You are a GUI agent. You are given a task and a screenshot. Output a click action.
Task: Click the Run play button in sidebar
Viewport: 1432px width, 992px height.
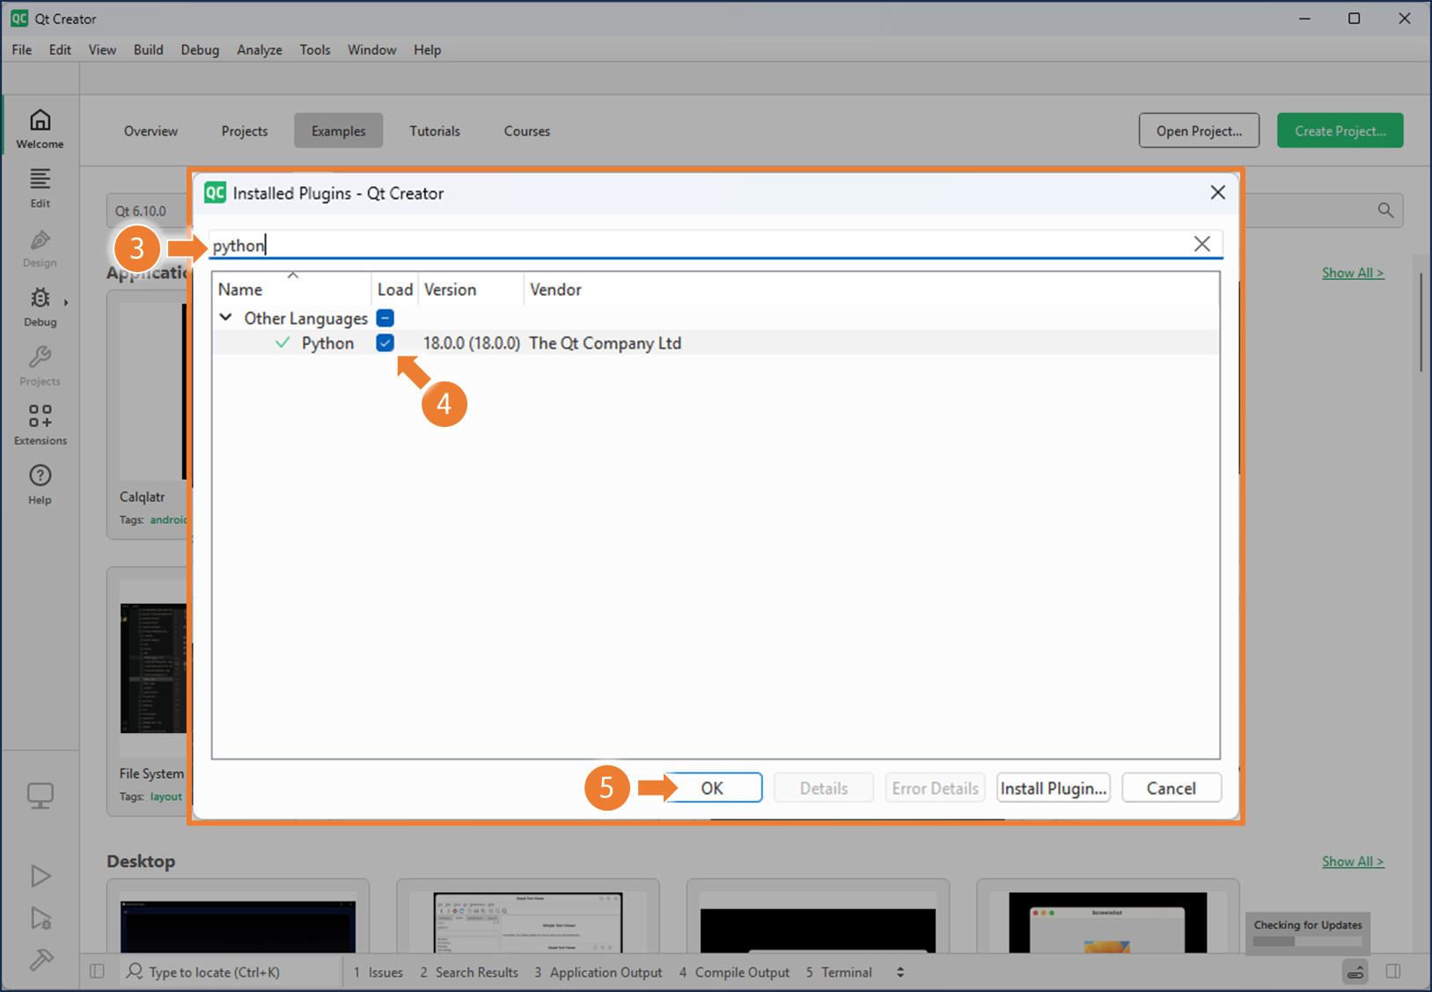(x=40, y=875)
